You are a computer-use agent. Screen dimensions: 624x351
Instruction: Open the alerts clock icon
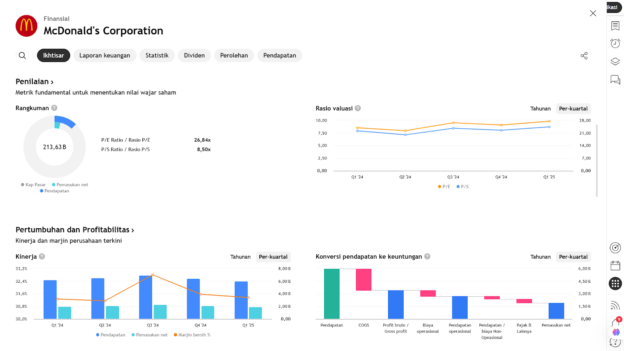pos(615,43)
